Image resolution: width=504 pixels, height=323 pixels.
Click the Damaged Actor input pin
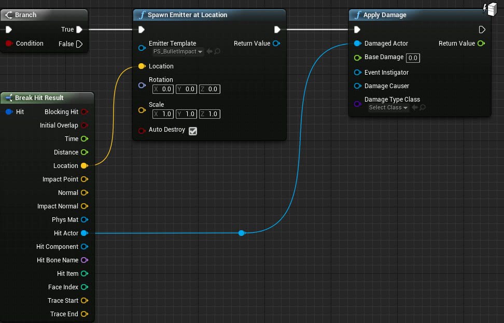pyautogui.click(x=357, y=44)
